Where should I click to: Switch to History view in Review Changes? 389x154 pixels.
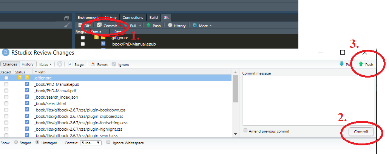point(28,64)
